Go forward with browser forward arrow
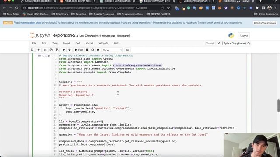280x157 pixels. tap(10, 8)
